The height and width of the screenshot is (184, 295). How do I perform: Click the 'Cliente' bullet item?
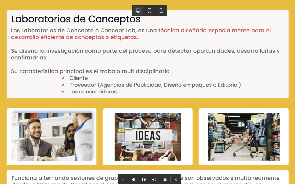point(78,78)
